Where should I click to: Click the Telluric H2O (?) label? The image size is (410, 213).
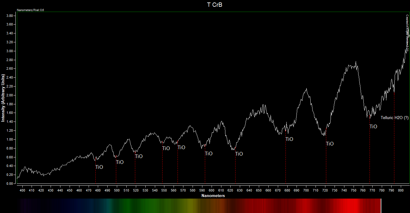click(394, 118)
